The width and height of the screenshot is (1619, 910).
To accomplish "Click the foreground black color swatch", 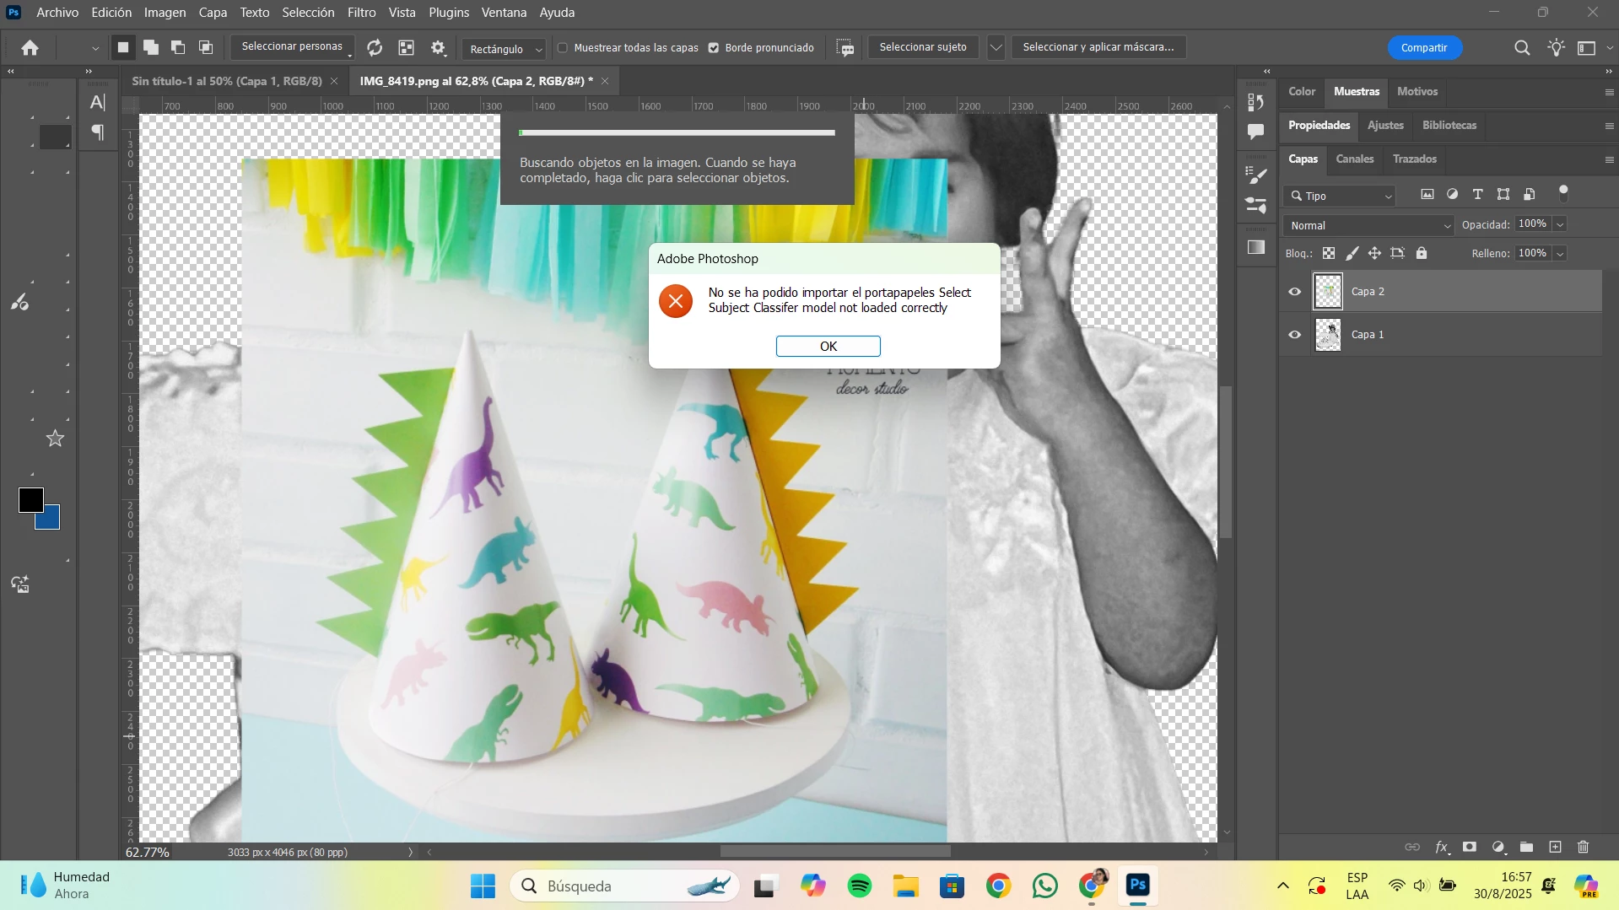I will pyautogui.click(x=31, y=500).
